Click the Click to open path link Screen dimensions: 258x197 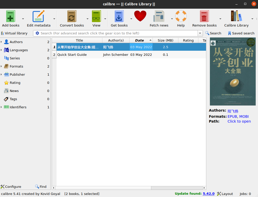(239, 121)
